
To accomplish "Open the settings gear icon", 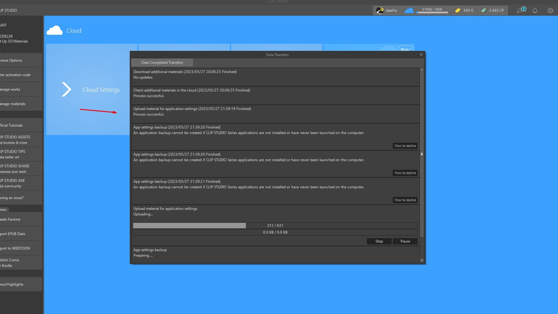I will (550, 10).
